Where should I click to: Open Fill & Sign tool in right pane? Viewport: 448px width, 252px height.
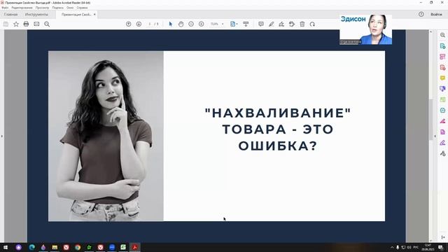tap(442, 143)
